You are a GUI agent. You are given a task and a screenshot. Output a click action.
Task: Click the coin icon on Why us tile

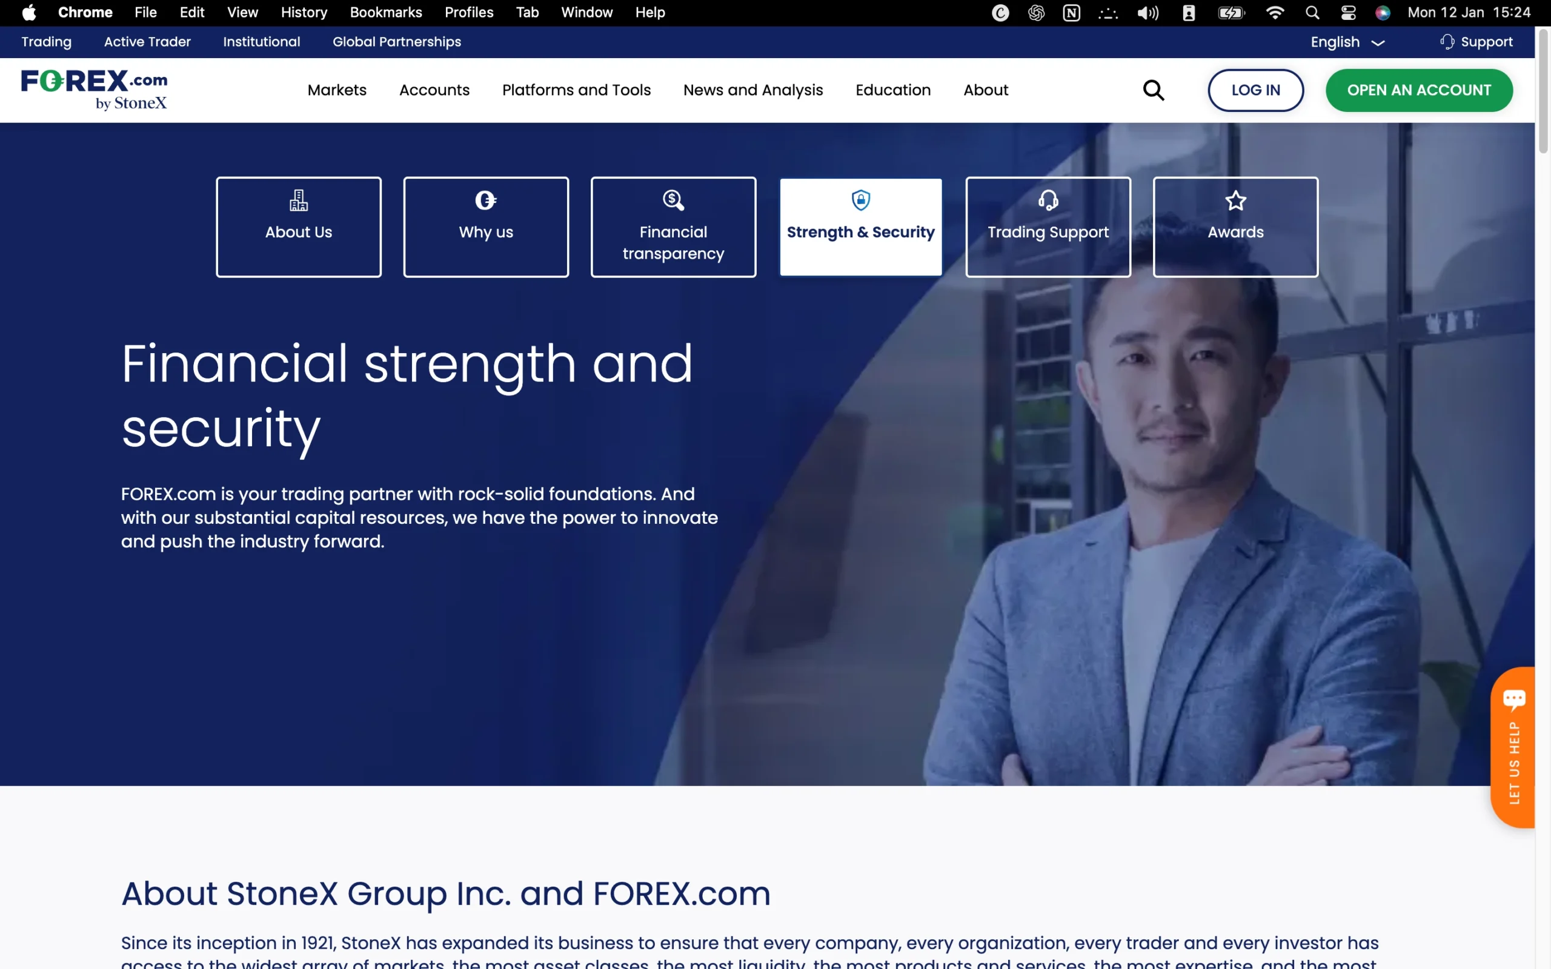[485, 200]
